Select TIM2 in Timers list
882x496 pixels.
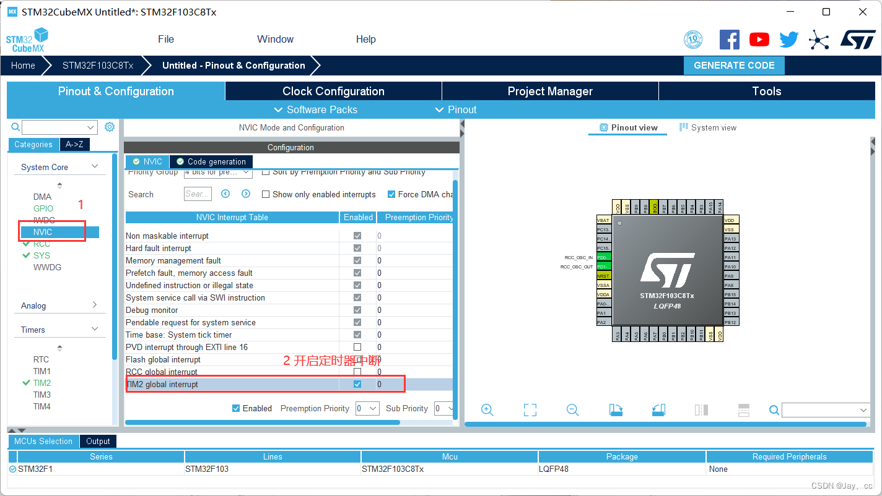[42, 383]
